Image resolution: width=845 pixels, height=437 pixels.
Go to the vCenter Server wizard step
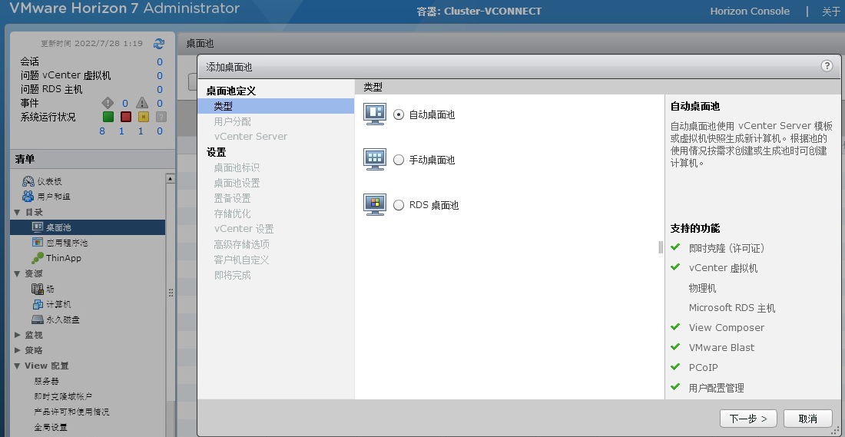[x=250, y=137]
